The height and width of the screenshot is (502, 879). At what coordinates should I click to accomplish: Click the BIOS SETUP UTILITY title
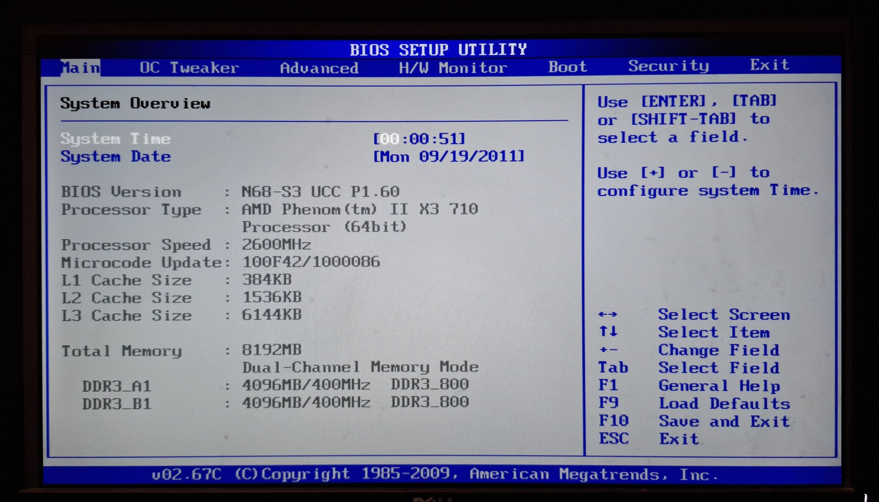(439, 50)
